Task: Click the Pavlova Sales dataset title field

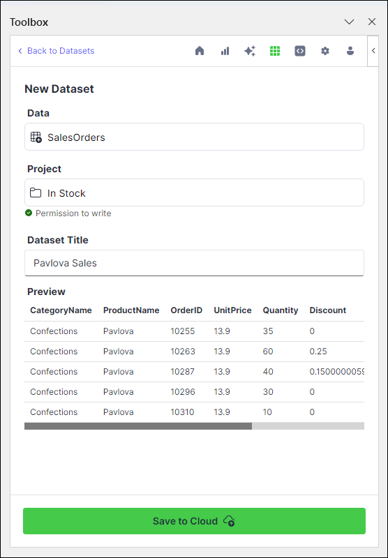Action: click(195, 263)
